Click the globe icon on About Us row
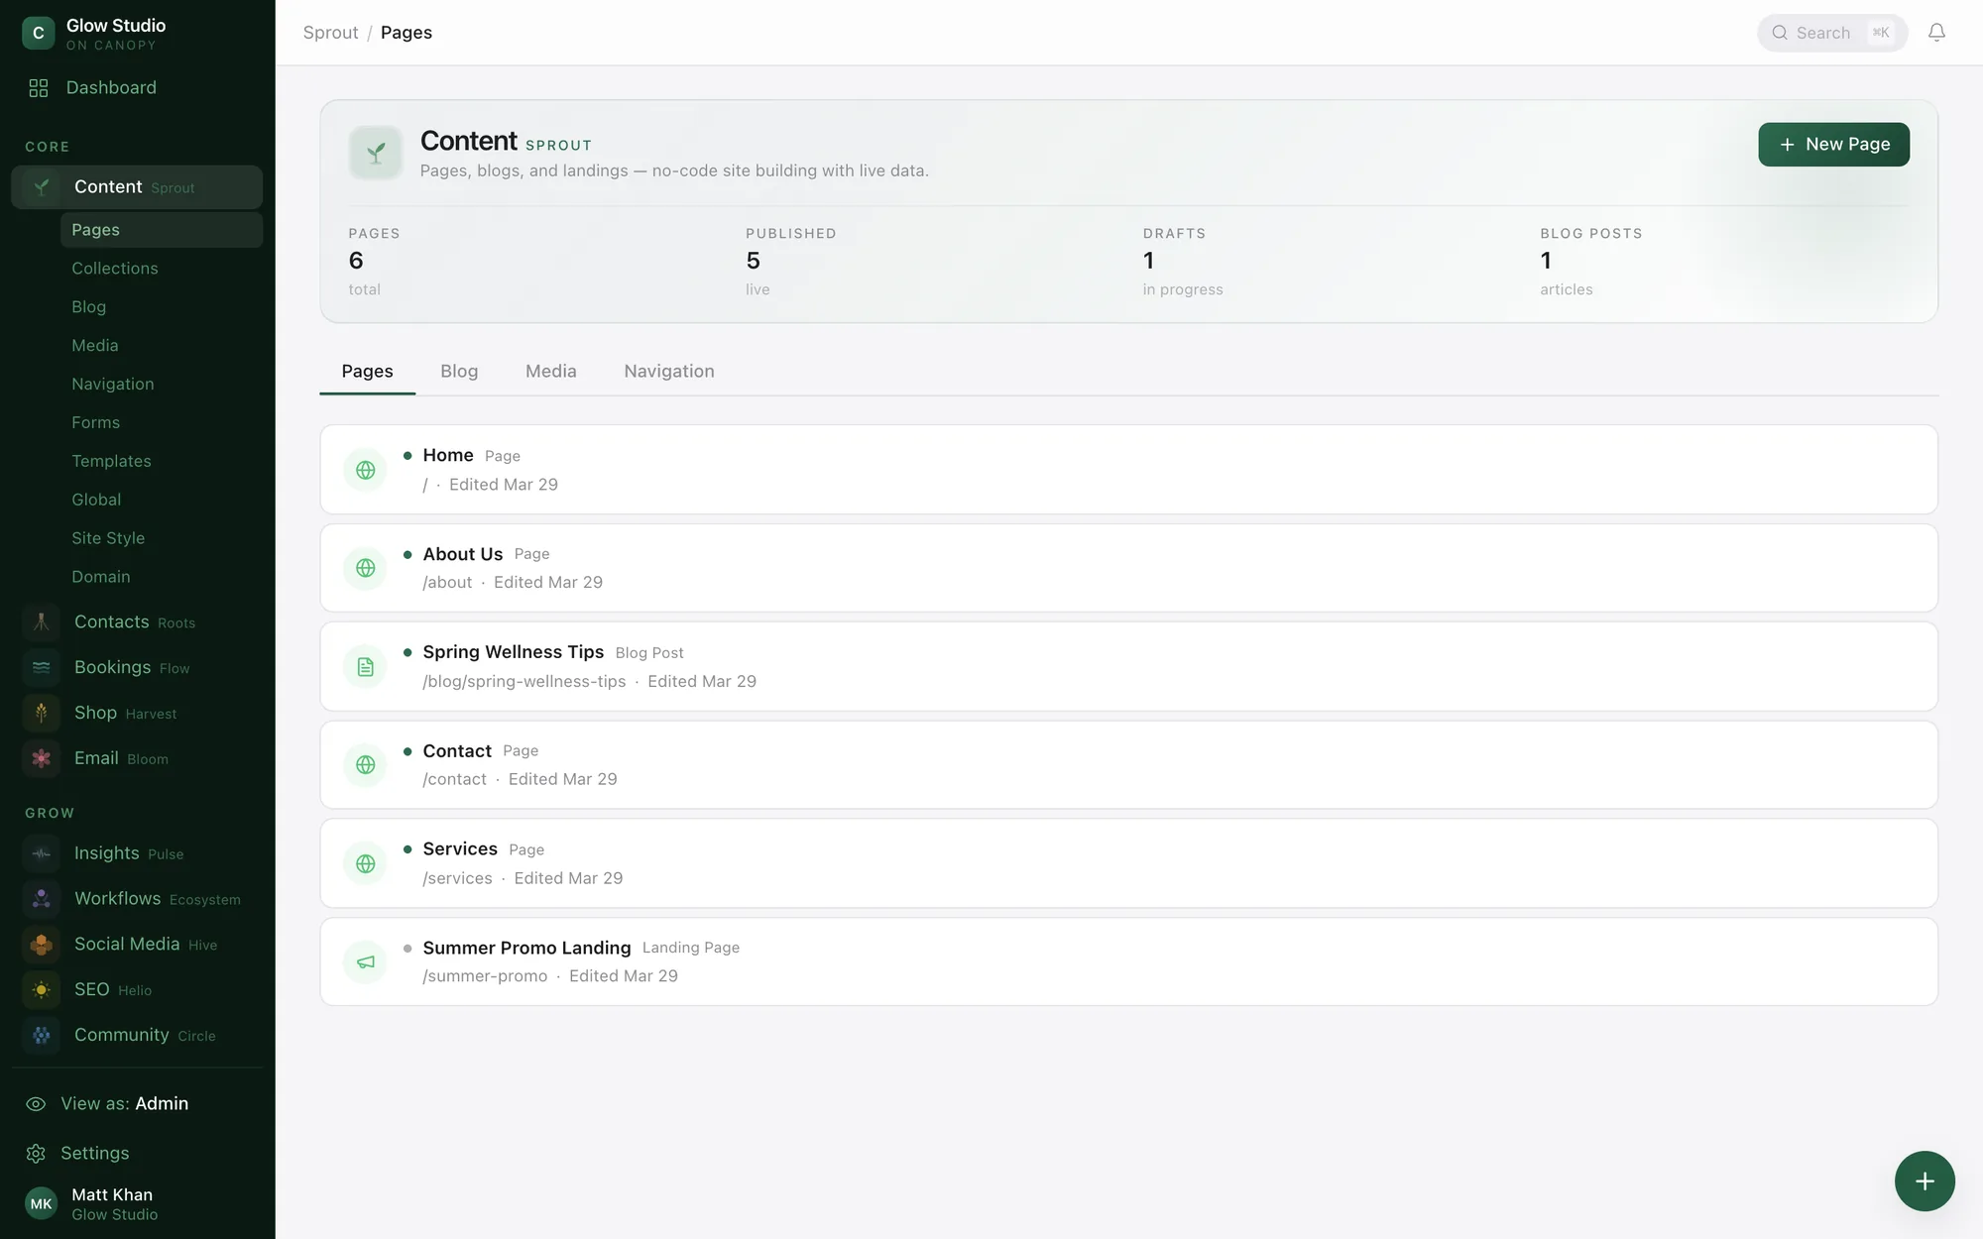Viewport: 1983px width, 1239px height. click(x=366, y=568)
